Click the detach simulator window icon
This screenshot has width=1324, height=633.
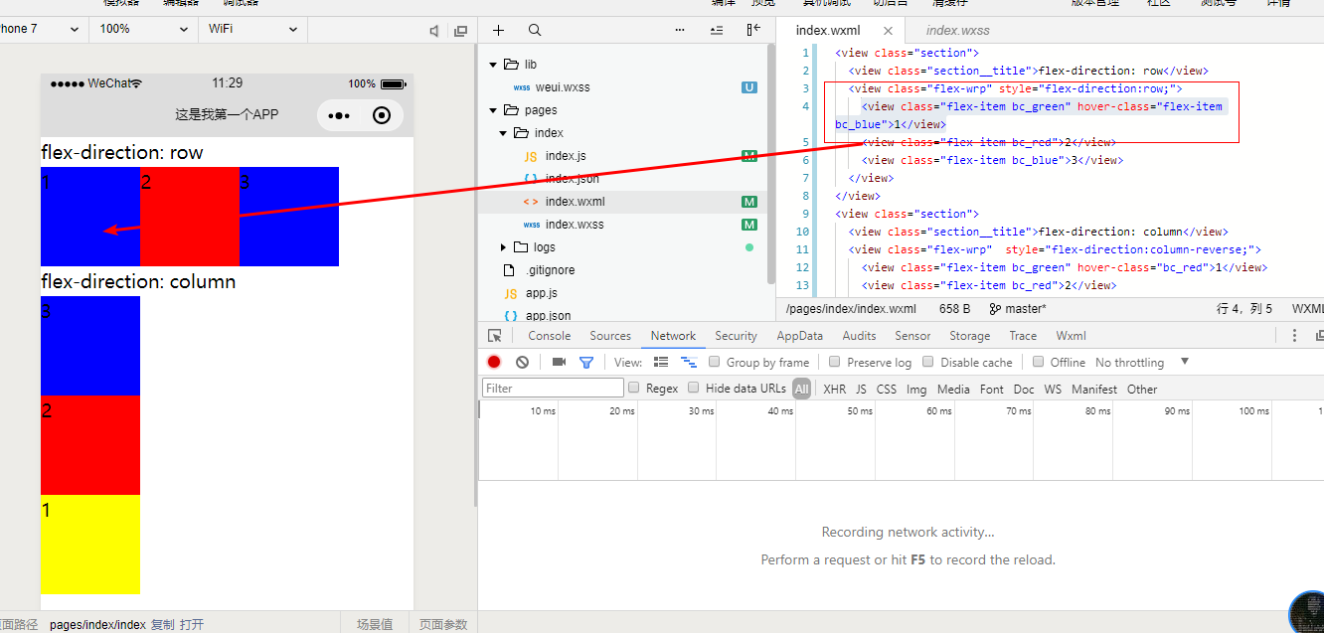tap(460, 31)
